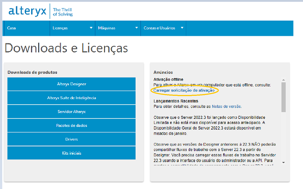The width and height of the screenshot is (303, 189).
Task: Download Alteryx Designer
Action: click(71, 84)
